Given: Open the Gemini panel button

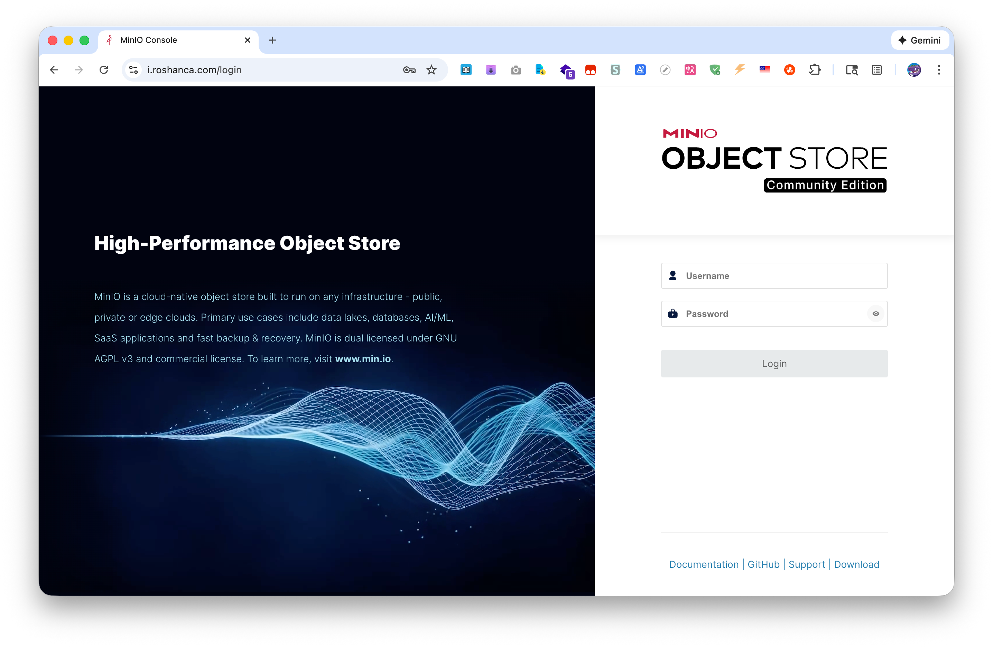Looking at the screenshot, I should (x=920, y=40).
